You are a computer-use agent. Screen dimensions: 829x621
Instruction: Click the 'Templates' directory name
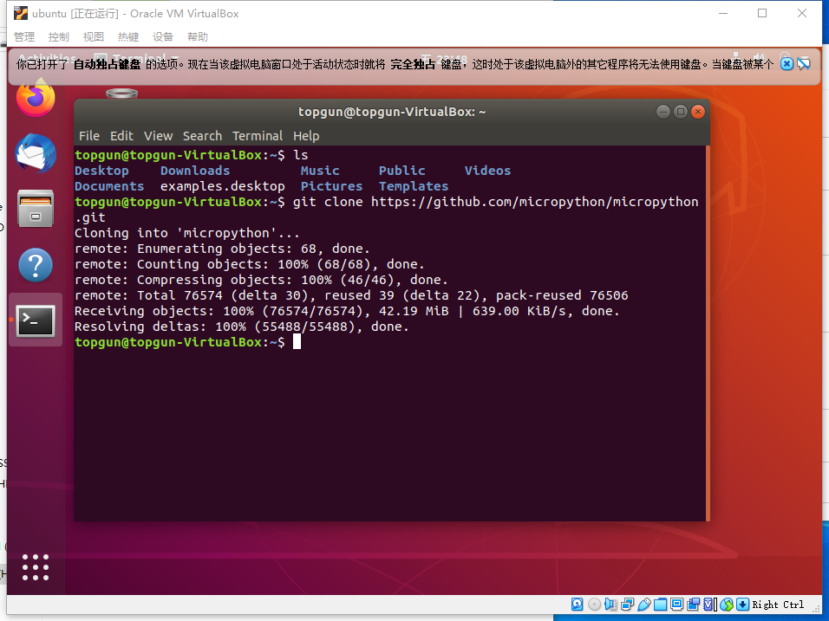414,186
